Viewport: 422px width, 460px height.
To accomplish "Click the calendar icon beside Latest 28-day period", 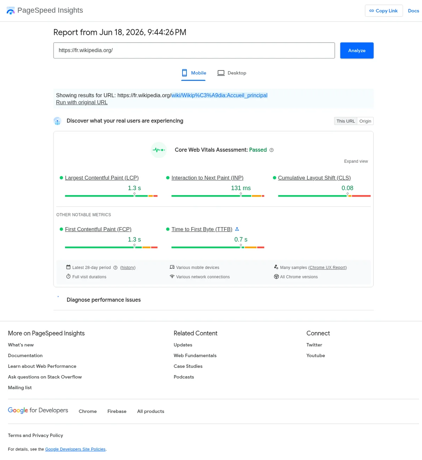I will point(68,267).
